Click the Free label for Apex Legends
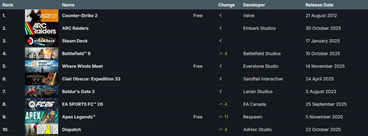The width and height of the screenshot is (368, 136). (198, 117)
